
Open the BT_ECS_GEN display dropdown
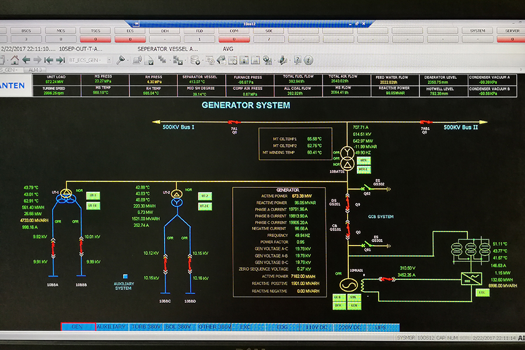click(x=90, y=60)
